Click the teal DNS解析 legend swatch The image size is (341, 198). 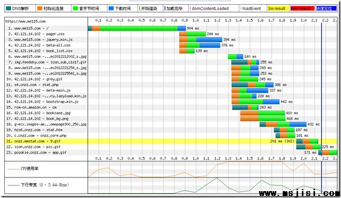[8, 8]
